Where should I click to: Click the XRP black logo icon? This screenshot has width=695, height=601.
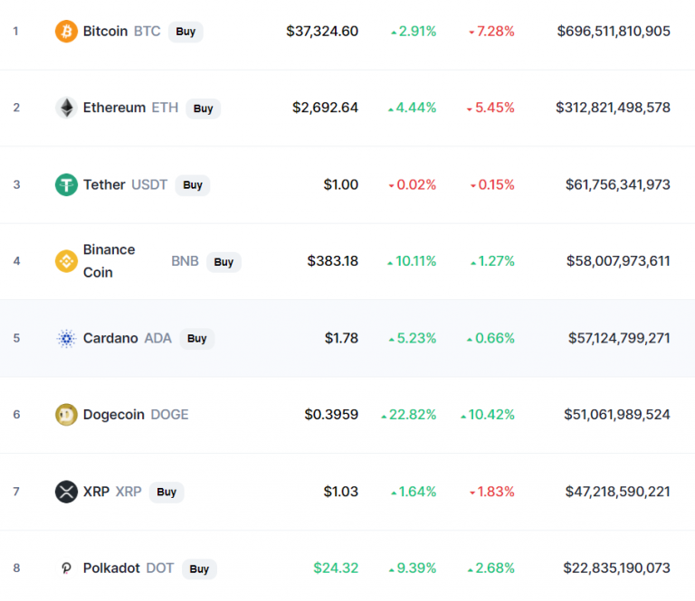pyautogui.click(x=66, y=492)
